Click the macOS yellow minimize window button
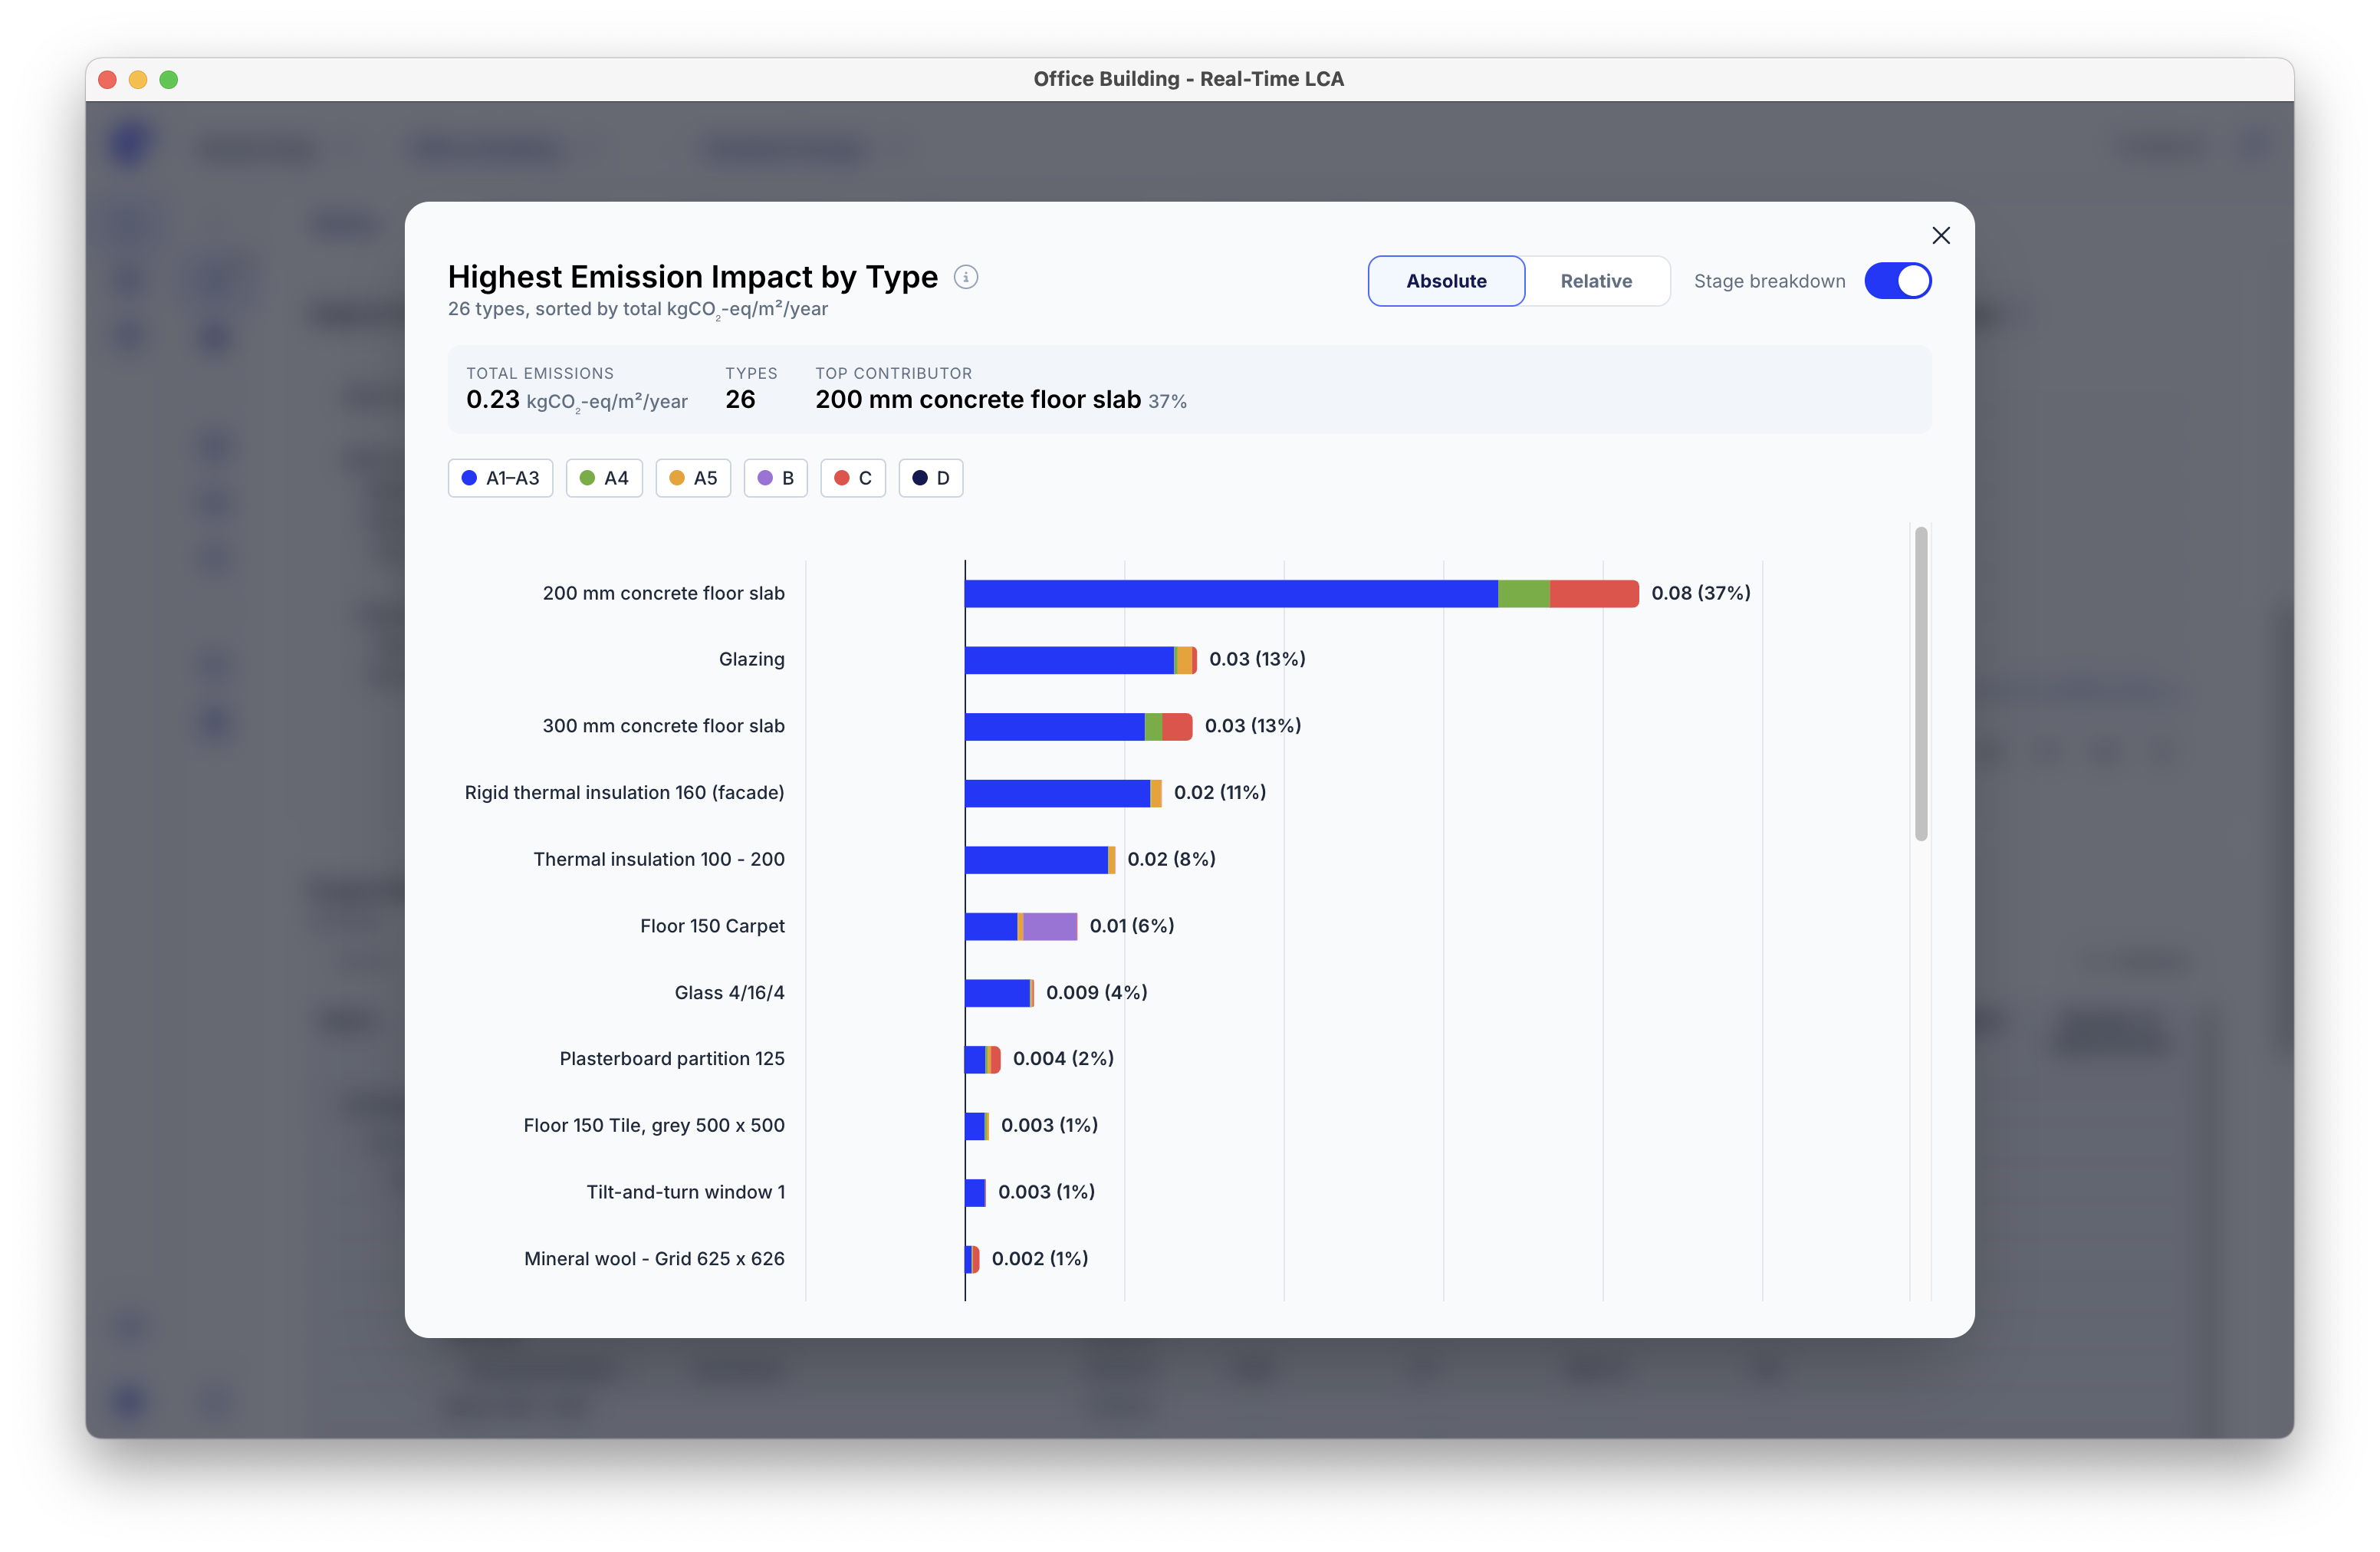Screen dimensions: 2380x1552 click(x=138, y=79)
